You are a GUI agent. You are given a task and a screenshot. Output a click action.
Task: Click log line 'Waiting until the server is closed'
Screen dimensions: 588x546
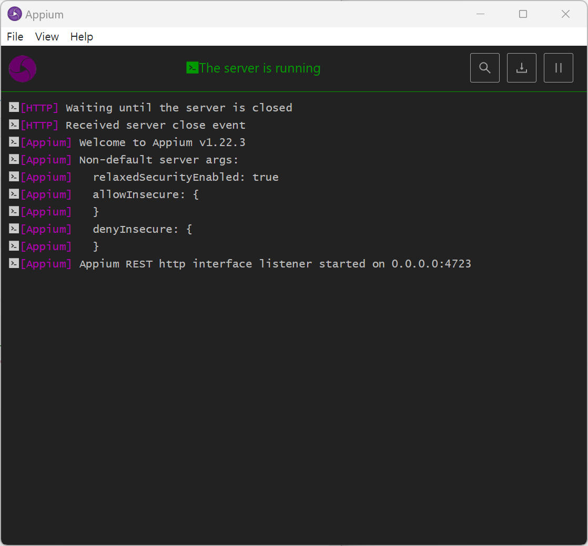point(179,108)
